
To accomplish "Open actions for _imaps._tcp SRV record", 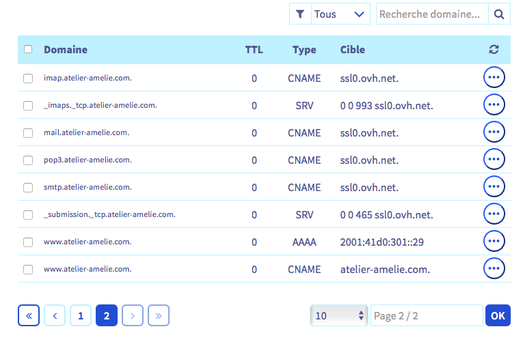I will pos(494,105).
